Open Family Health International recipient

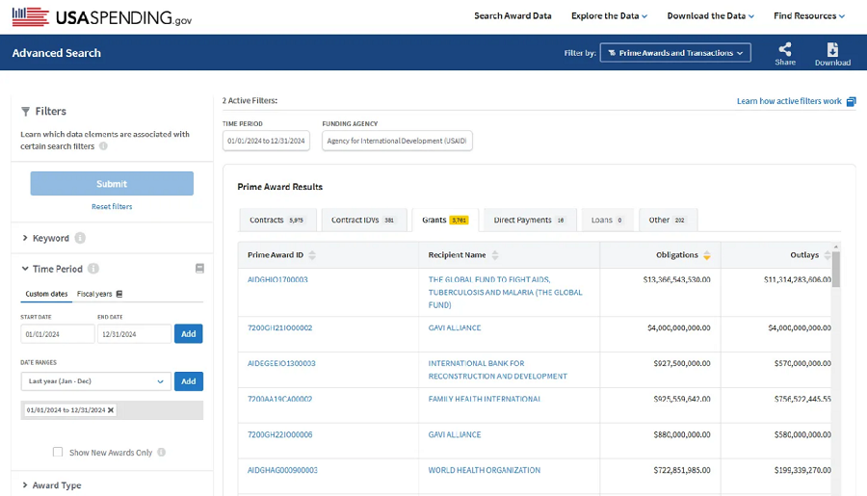pos(485,399)
